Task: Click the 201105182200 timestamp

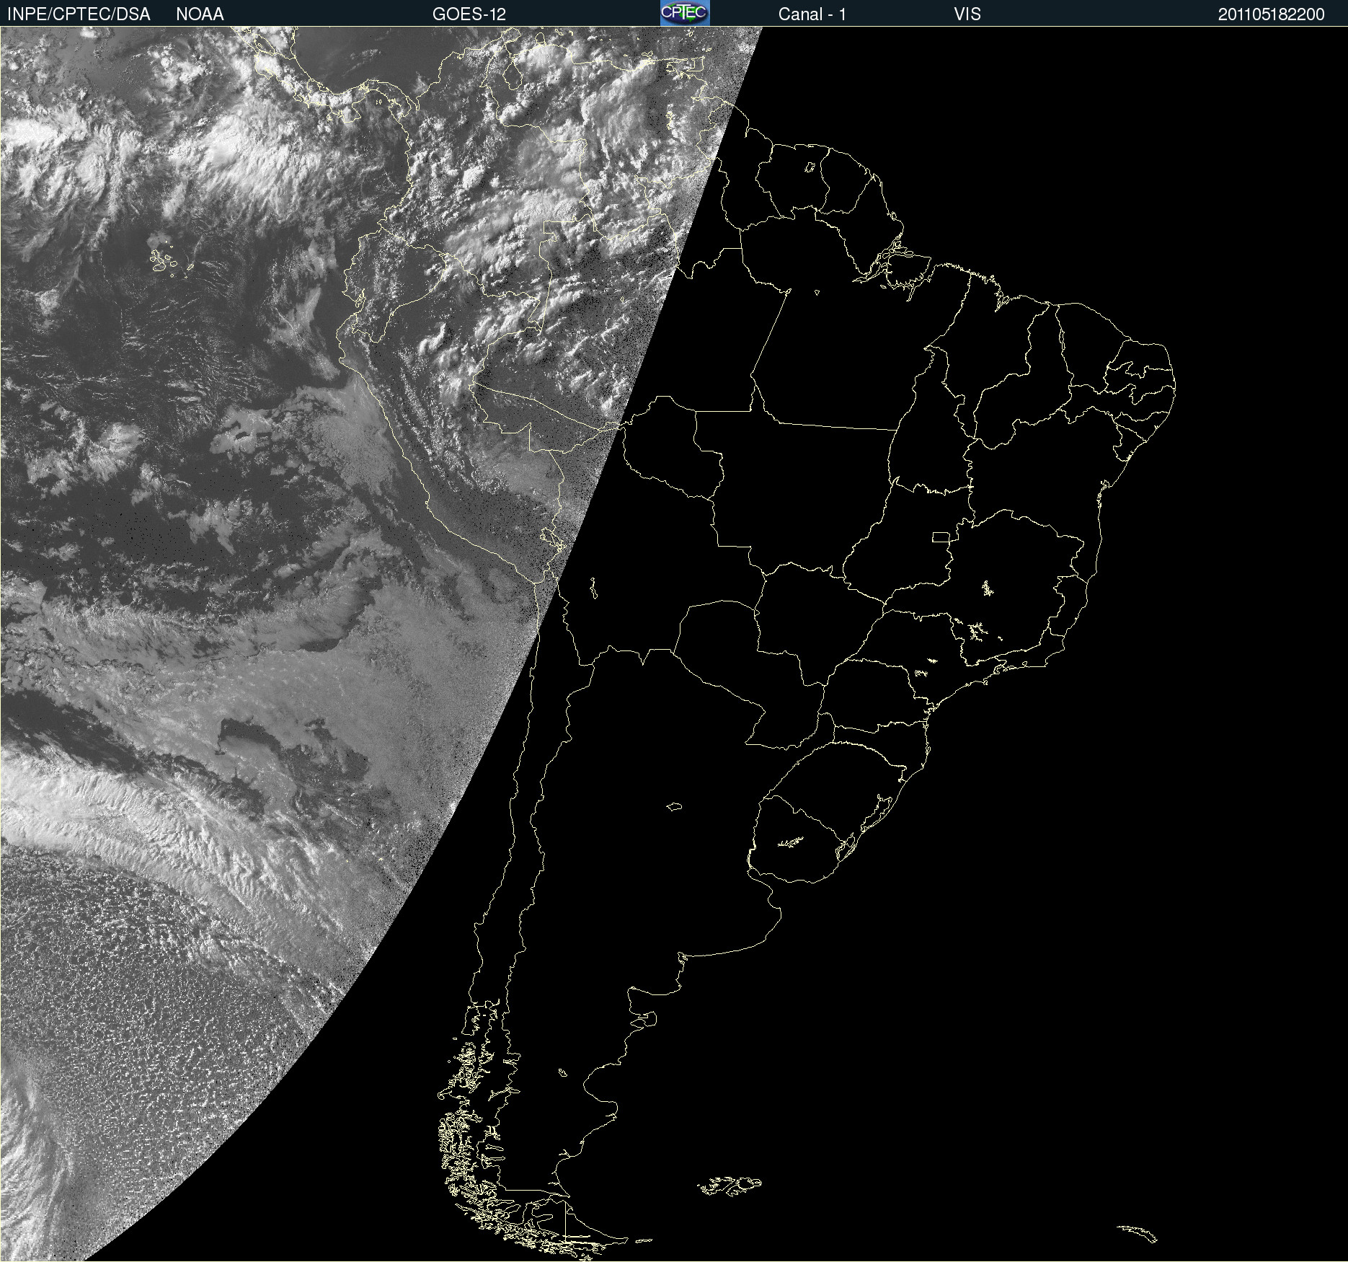Action: [1272, 14]
